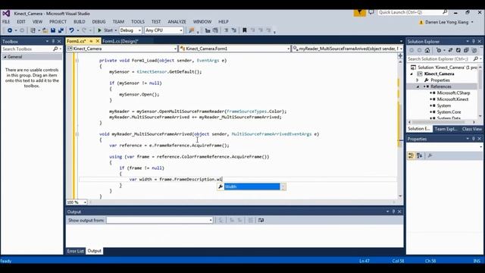Select Microsoft.Kinect reference in Solution Explorer
The image size is (485, 273).
click(x=452, y=99)
